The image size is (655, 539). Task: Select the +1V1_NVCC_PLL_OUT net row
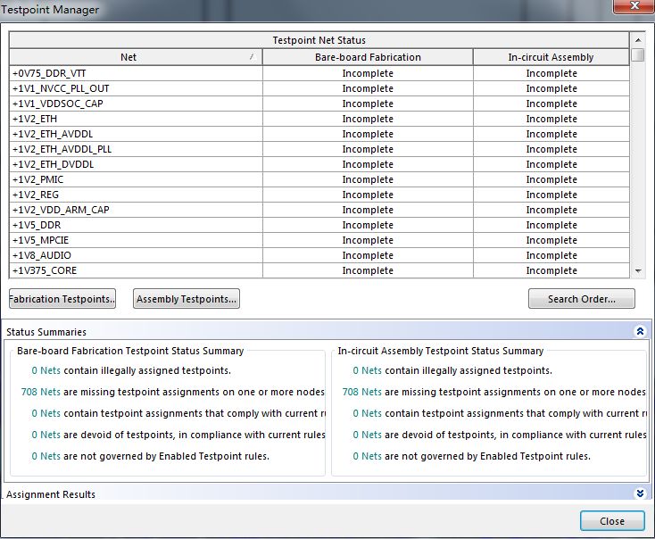click(x=319, y=88)
